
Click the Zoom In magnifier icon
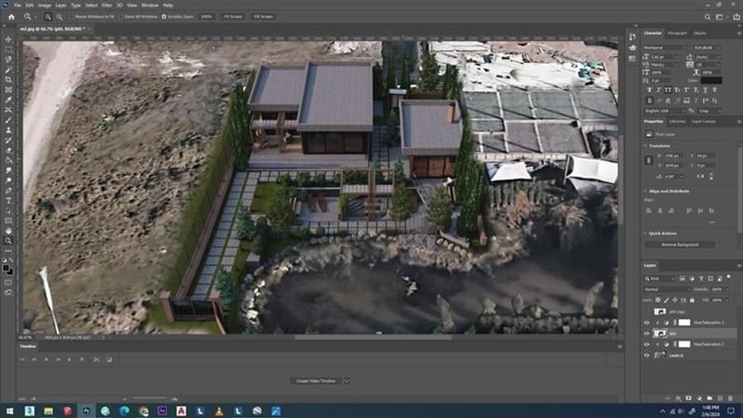click(47, 17)
